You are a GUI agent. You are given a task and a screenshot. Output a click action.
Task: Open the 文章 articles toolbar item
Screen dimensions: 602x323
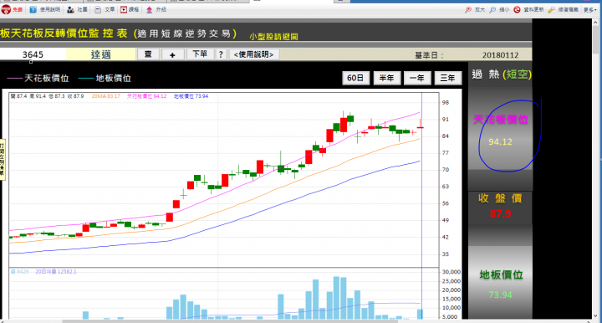point(105,9)
